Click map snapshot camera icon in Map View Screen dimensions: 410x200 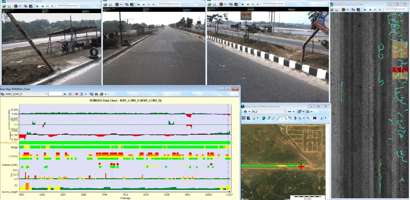308,112
